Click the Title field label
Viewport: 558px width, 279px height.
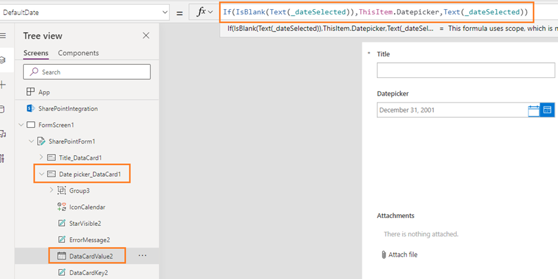(x=383, y=54)
